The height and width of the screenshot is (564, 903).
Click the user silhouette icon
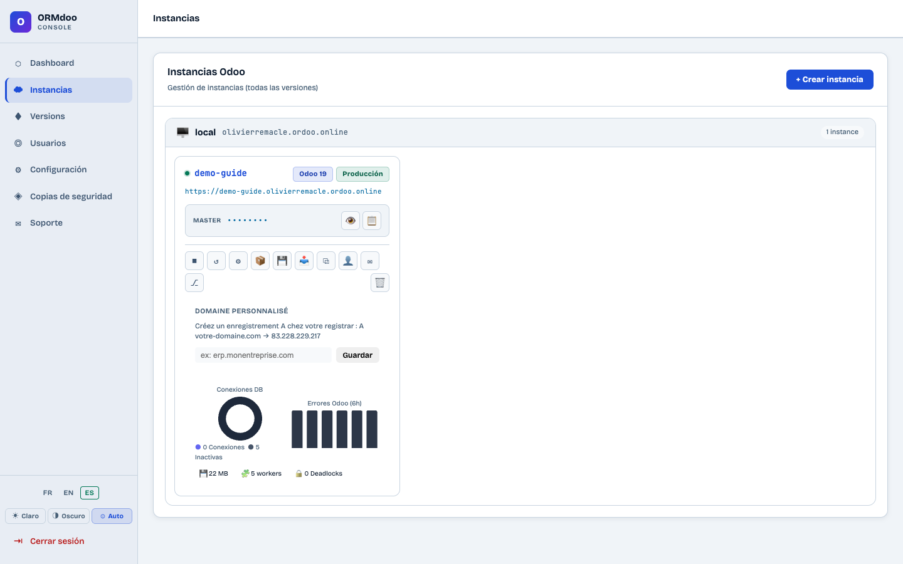pos(348,261)
